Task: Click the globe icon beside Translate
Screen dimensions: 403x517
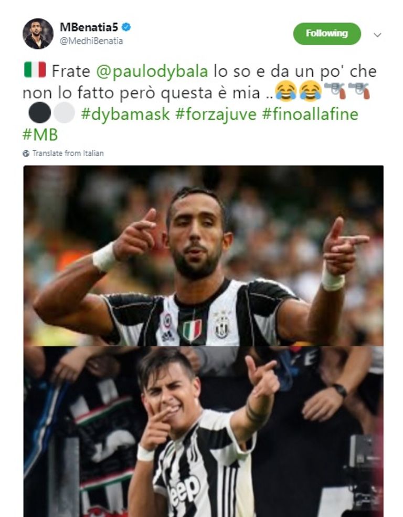Action: 26,153
